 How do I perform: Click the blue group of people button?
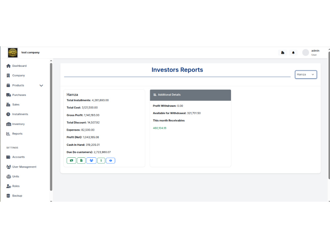pos(91,161)
